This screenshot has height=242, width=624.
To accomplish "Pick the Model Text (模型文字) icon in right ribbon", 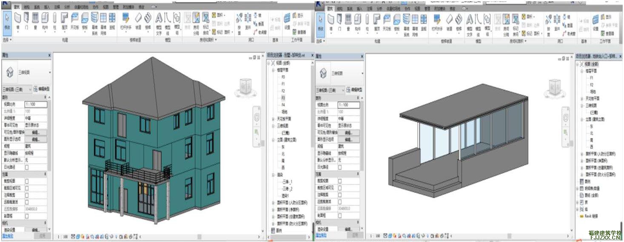I will pos(470,21).
